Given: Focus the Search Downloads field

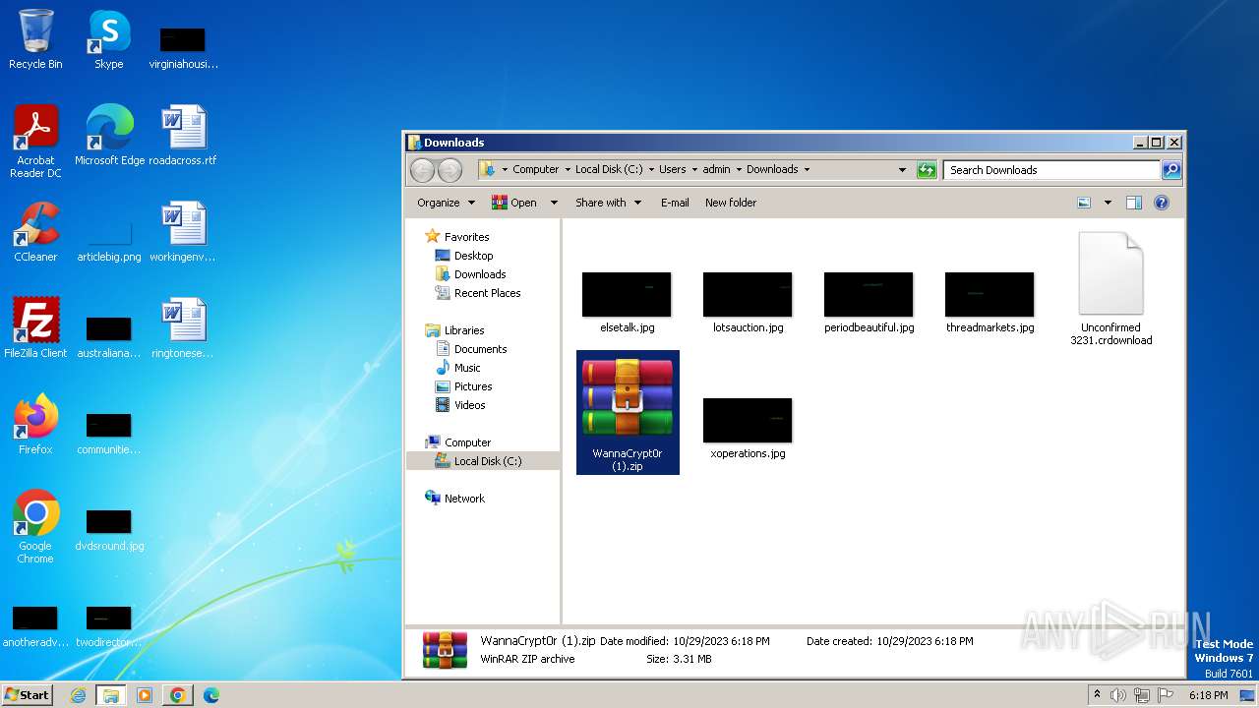Looking at the screenshot, I should (x=1051, y=170).
